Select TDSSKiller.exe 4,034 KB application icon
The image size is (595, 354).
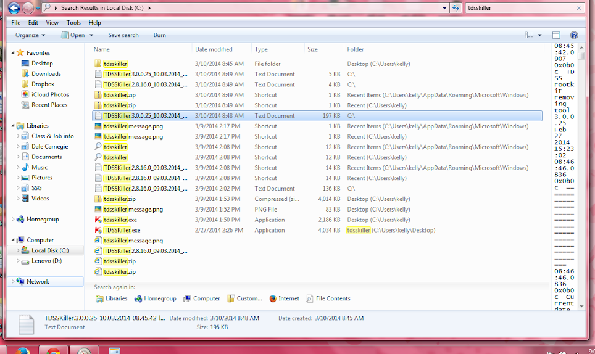(98, 230)
